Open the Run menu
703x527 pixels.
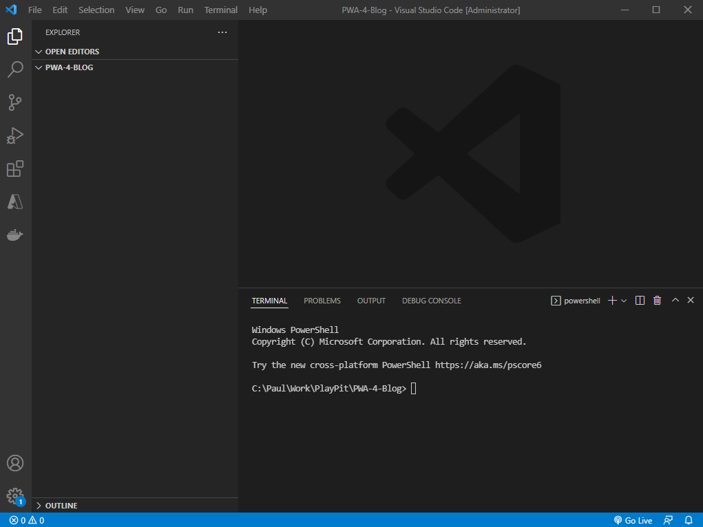[x=185, y=10]
